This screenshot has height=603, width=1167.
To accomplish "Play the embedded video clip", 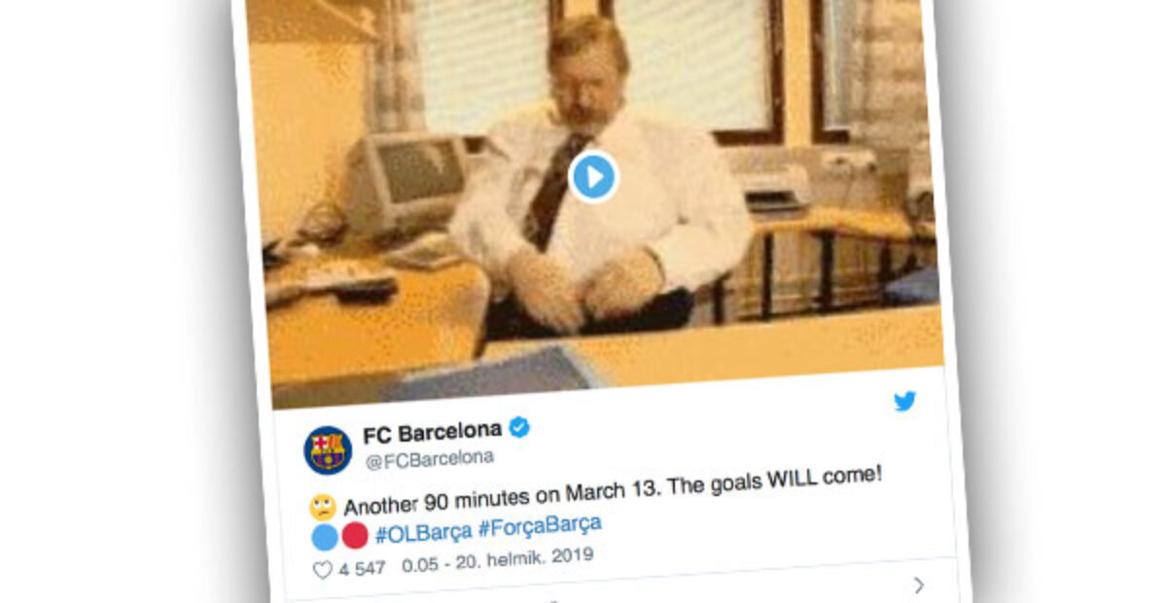I will point(593,177).
